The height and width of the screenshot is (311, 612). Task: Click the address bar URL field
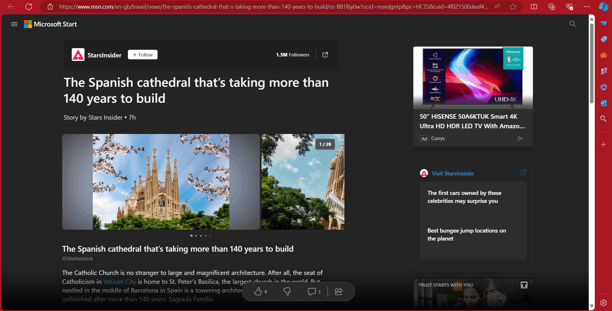(274, 7)
